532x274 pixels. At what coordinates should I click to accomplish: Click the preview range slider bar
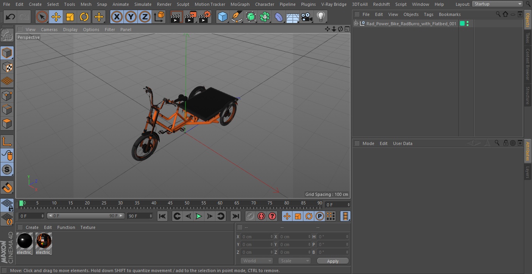point(86,216)
